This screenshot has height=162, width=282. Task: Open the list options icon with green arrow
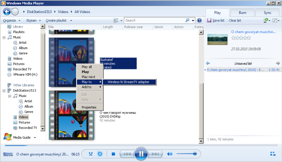tap(266, 20)
